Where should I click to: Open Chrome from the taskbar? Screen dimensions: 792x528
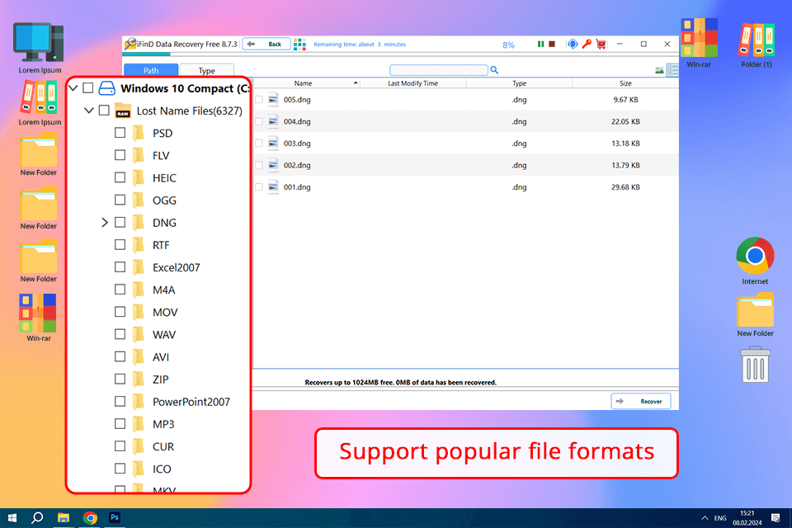click(x=90, y=518)
